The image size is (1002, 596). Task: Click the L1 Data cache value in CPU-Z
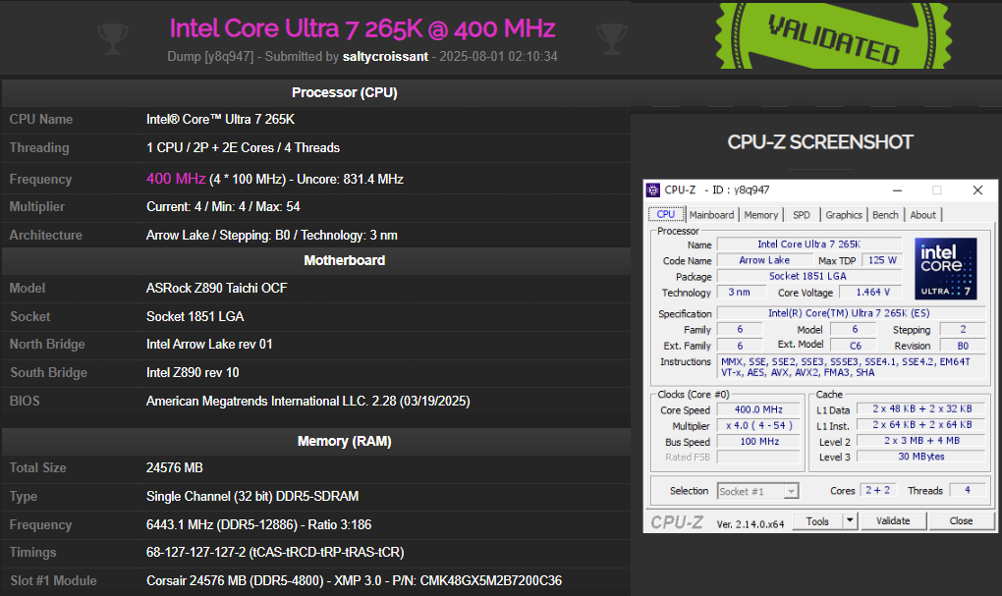tap(920, 408)
